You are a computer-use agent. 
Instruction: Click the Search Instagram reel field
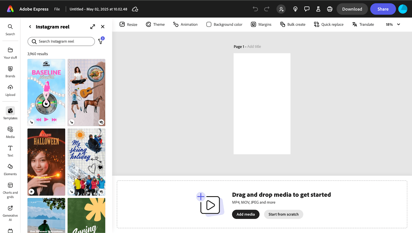click(x=61, y=41)
